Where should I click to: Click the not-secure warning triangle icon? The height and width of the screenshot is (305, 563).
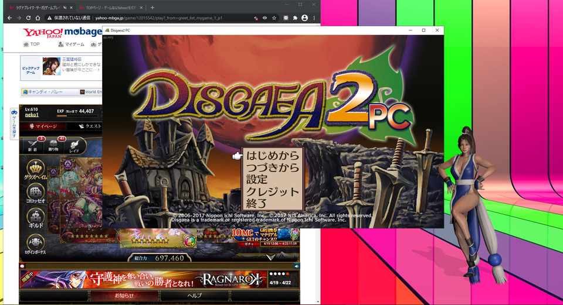pos(49,18)
